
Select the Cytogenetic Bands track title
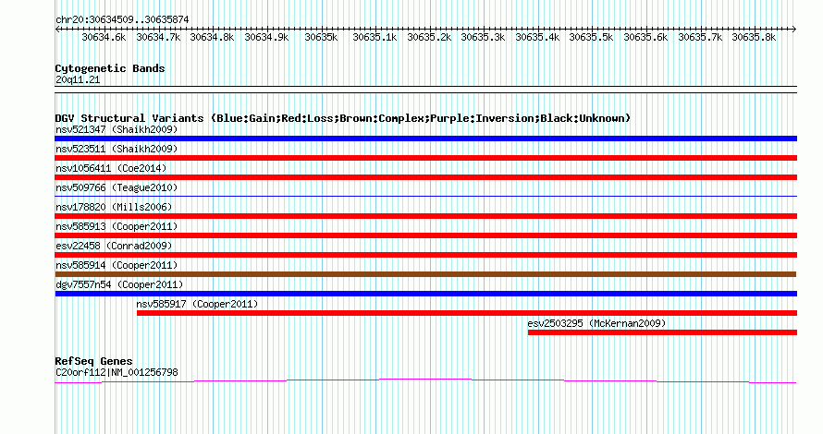point(110,68)
